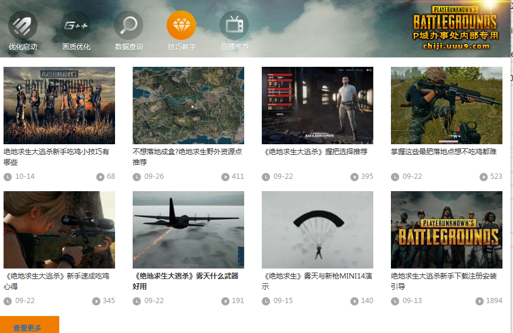The width and height of the screenshot is (513, 333).
Task: Click the play icon beside 191 views
Action: pos(225,301)
